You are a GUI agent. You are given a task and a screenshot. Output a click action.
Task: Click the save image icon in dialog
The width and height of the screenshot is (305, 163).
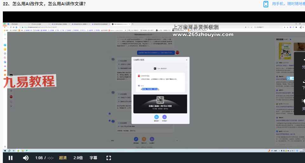point(164,117)
